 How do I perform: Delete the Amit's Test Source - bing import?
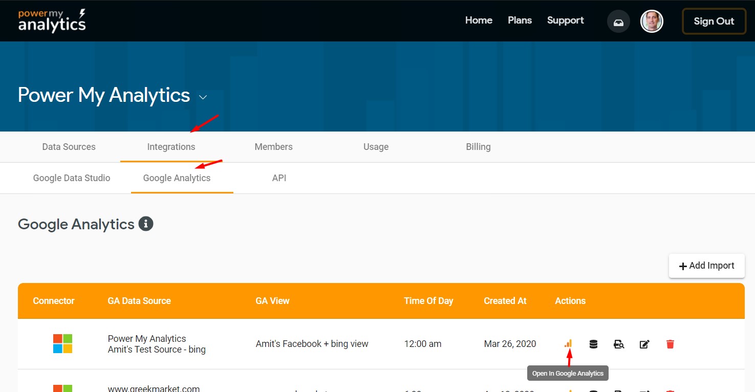click(670, 344)
